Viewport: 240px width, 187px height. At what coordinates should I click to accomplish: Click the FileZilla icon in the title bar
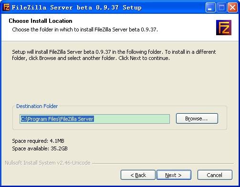(6, 7)
